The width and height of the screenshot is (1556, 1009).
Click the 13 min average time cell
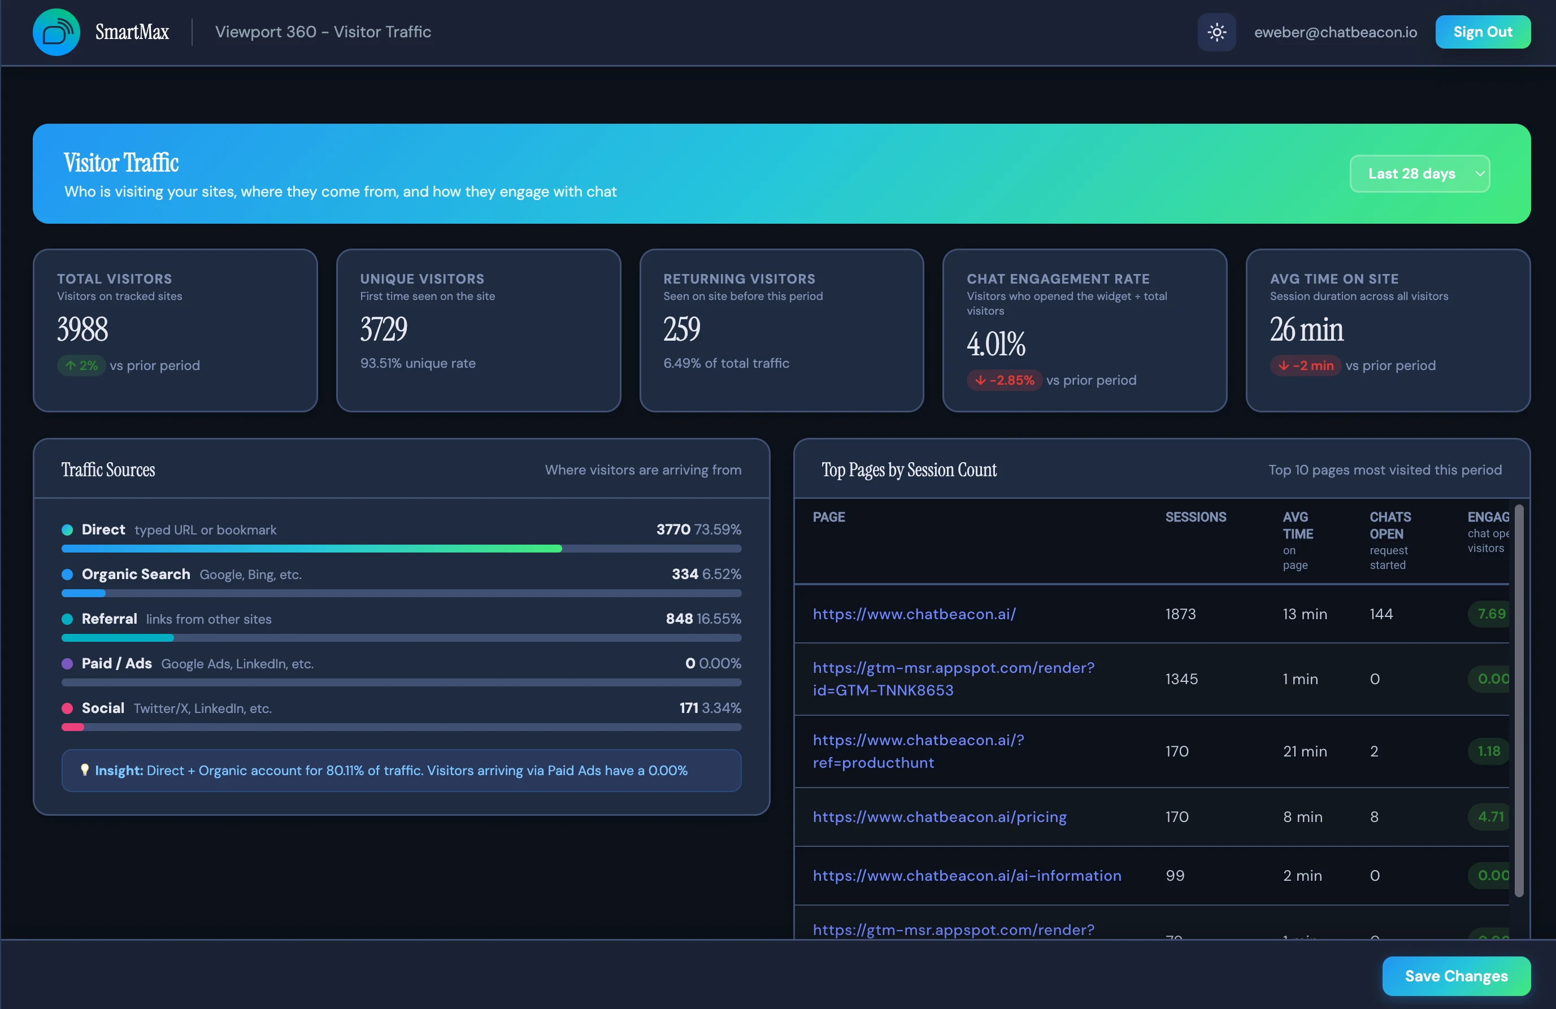[1304, 614]
